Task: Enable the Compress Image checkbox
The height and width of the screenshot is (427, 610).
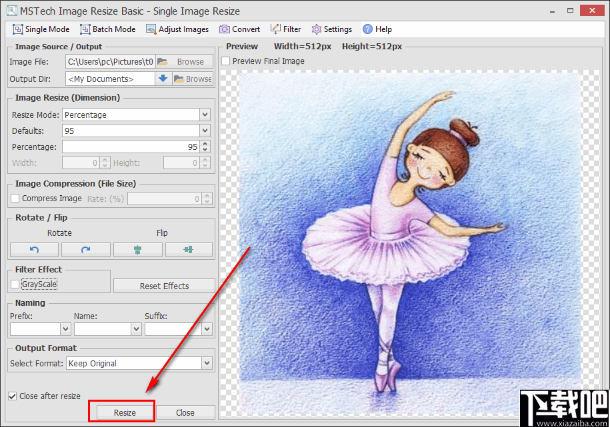Action: 15,199
